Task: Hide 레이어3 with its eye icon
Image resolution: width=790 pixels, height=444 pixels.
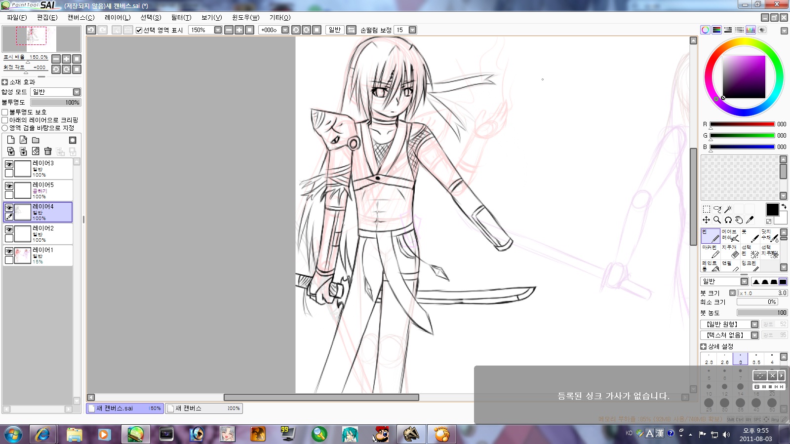Action: pyautogui.click(x=9, y=164)
